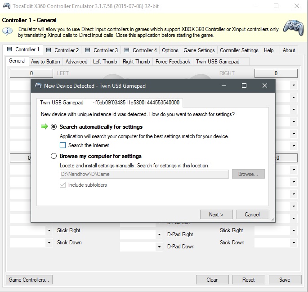Screen dimensions: 308x292
Task: Expand D-Pad Right dropdown
Action: coord(159,234)
